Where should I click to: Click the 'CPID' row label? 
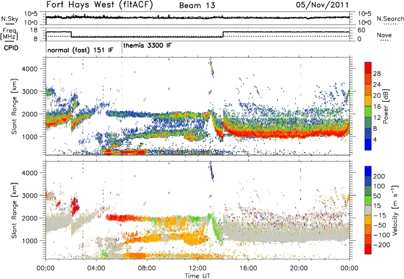(x=11, y=48)
